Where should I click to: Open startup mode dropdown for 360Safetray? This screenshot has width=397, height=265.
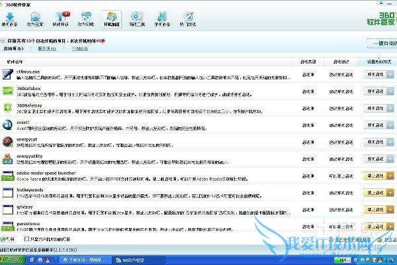tap(390, 108)
